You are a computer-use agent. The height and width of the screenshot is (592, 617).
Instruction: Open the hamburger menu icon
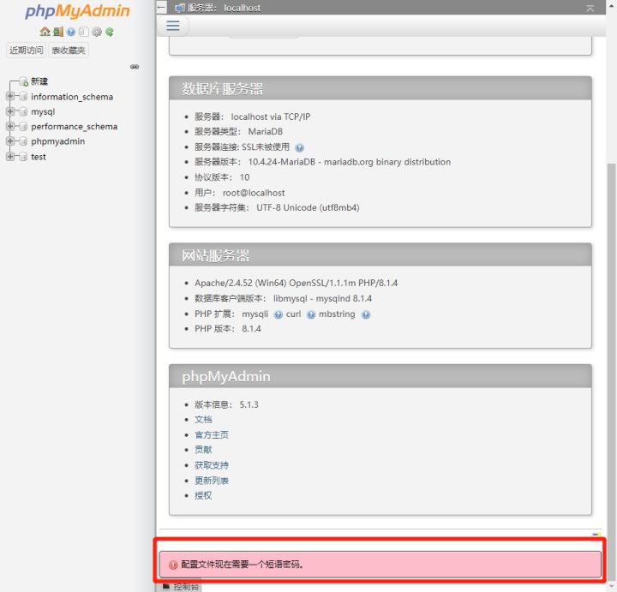coord(173,26)
